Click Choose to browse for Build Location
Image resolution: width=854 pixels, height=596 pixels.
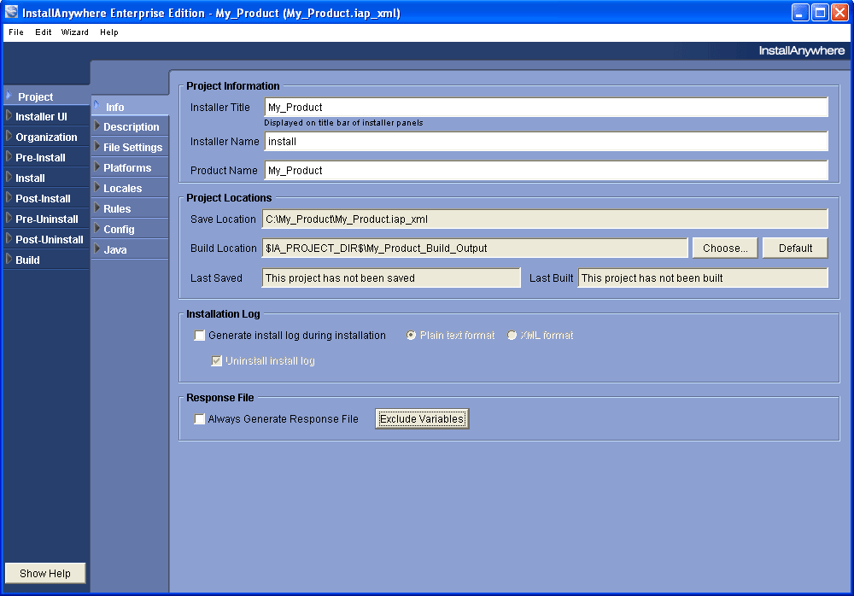coord(724,248)
